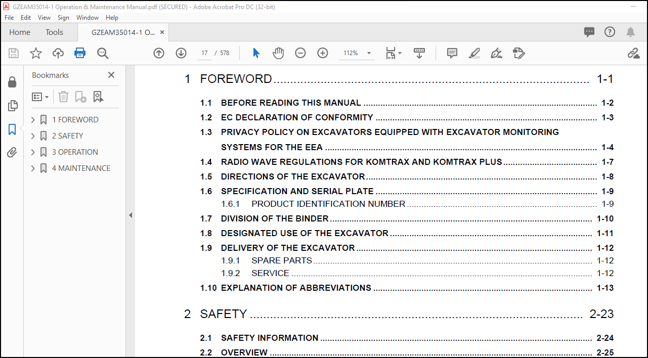The image size is (648, 358).
Task: Go to the previous page with the up arrow
Action: 159,53
